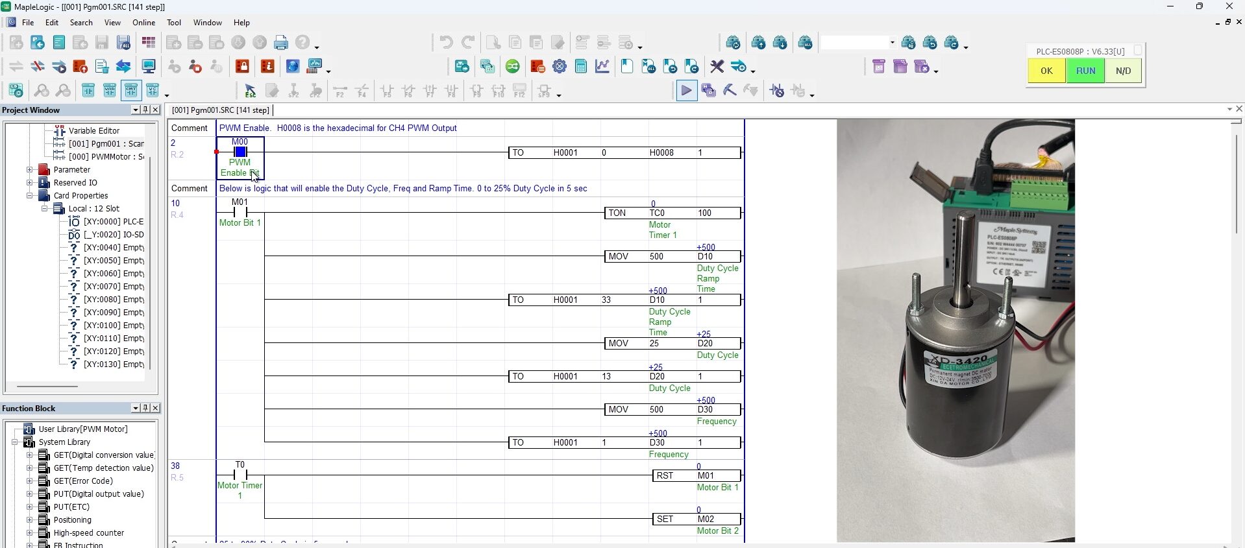Expand the Parameter tree node

29,170
